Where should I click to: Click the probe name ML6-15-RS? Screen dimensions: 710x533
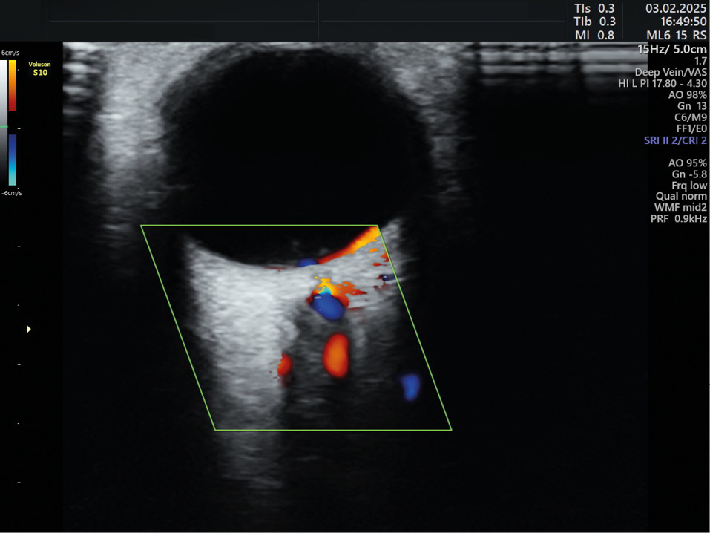tap(677, 35)
